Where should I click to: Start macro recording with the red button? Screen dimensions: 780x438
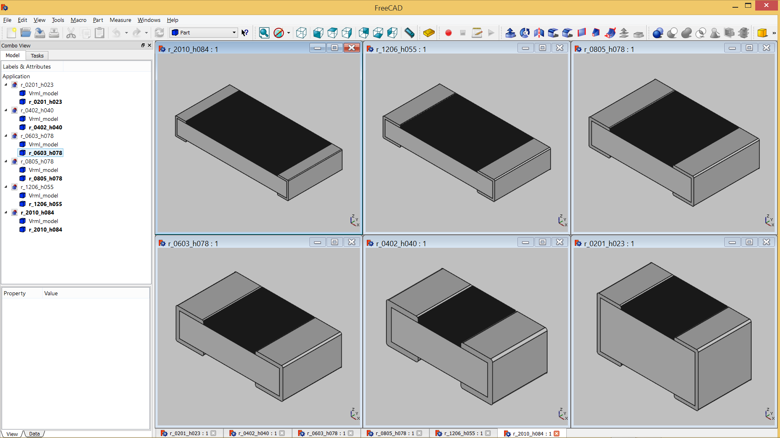click(448, 33)
